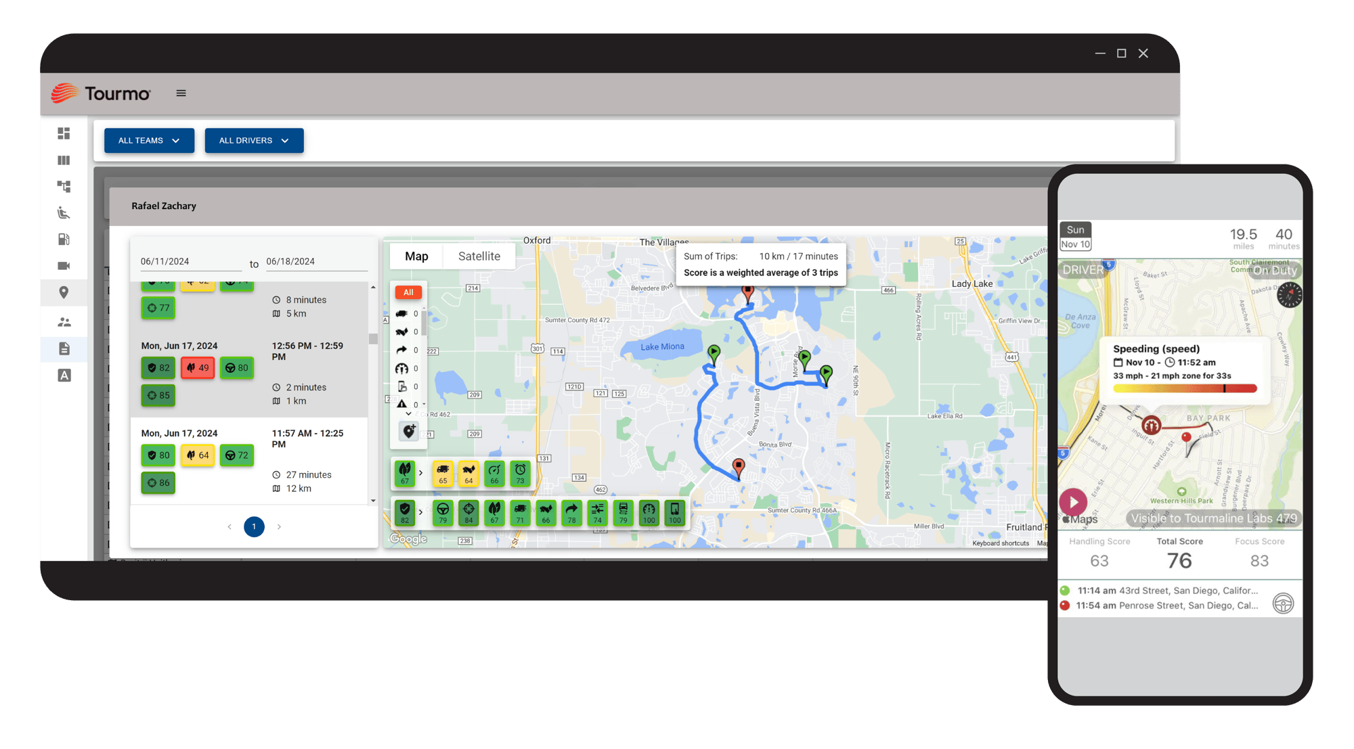Toggle the cornering arrow events filter

tap(402, 350)
